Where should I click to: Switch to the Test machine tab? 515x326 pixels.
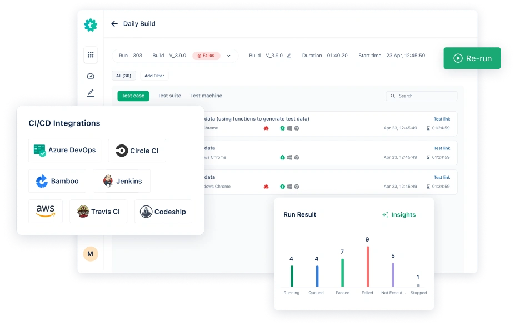[206, 96]
